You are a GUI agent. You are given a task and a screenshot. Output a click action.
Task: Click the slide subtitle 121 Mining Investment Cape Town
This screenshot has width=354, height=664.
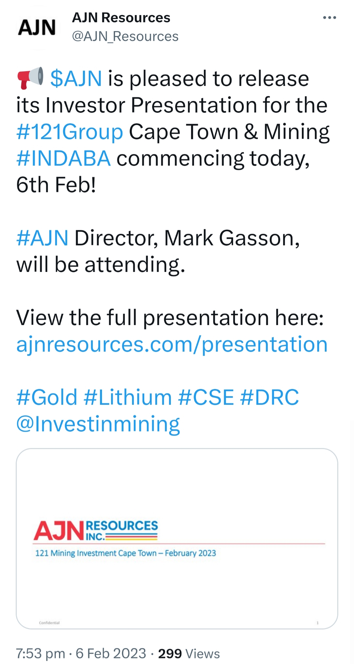(x=126, y=553)
